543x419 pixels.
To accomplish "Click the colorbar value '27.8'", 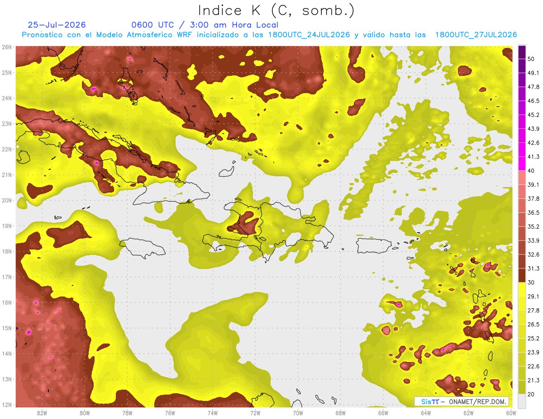I will click(x=533, y=310).
